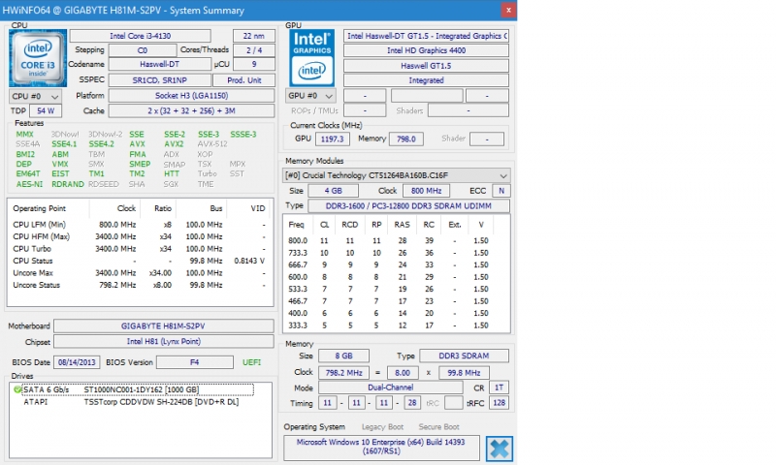Click the TDP 54 W value
Viewport: 776px width, 465px height.
(46, 111)
